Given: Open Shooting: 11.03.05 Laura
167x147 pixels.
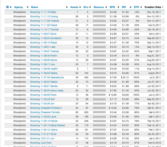Looking at the screenshot, I should (43, 117).
